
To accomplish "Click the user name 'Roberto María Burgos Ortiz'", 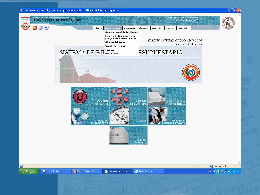I will click(185, 20).
